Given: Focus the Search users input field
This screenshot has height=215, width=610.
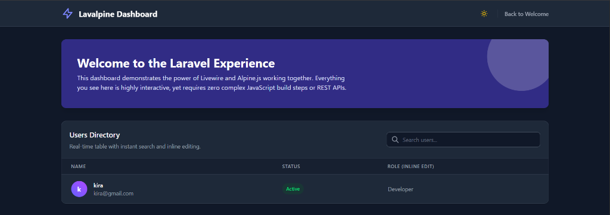Looking at the screenshot, I should point(463,140).
